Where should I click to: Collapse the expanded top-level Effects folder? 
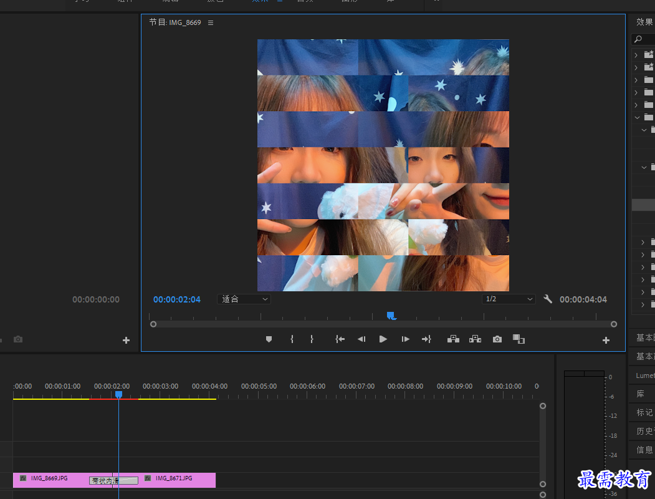coord(637,117)
